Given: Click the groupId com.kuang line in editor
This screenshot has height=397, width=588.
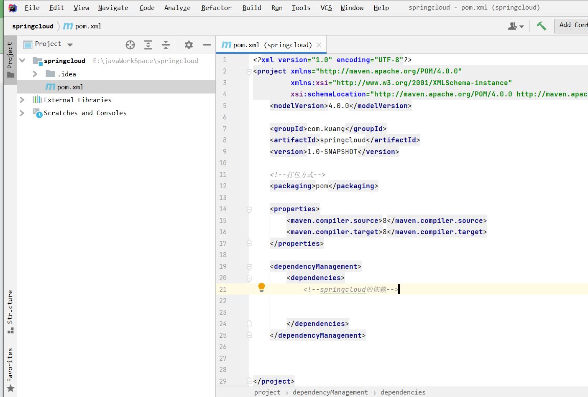Looking at the screenshot, I should (328, 129).
